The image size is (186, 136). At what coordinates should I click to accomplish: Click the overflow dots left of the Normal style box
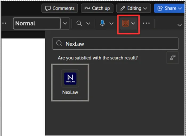point(4,23)
